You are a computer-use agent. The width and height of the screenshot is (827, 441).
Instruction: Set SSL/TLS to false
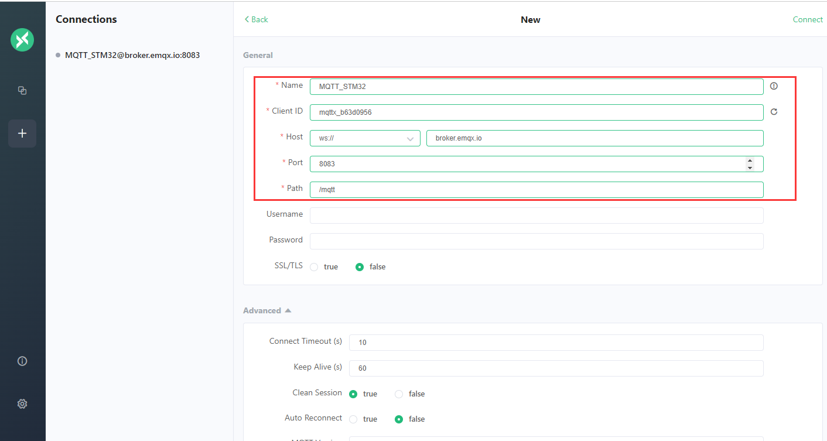pos(360,267)
